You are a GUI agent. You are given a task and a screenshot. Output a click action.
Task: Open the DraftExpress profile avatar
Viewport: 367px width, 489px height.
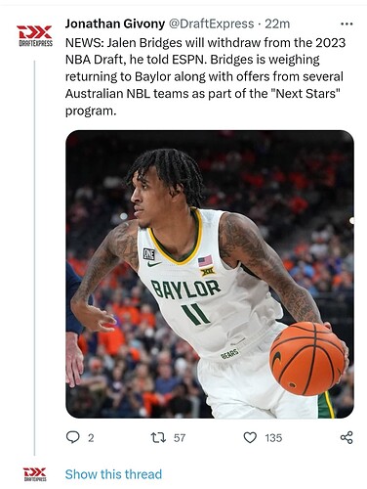pyautogui.click(x=35, y=35)
